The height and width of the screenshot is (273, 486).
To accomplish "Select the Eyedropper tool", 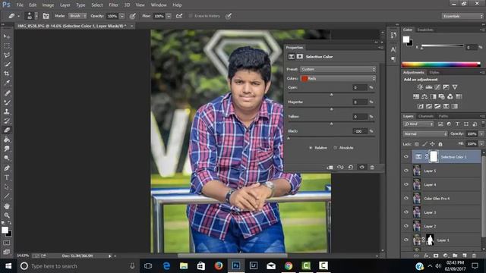I will tap(7, 83).
